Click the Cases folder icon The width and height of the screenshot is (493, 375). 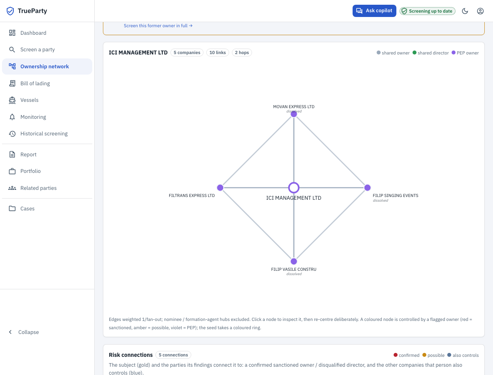pyautogui.click(x=12, y=208)
